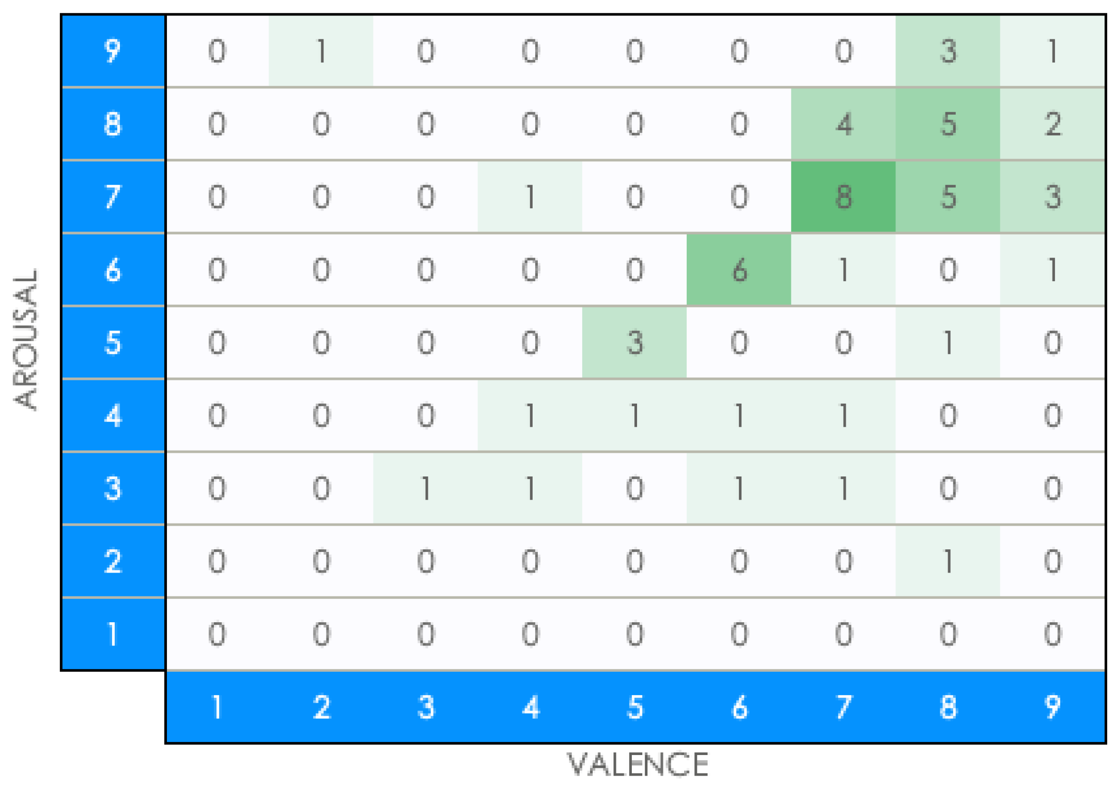This screenshot has width=1116, height=785.
Task: Select cell 1 at valence 3, arousal 3
Action: [426, 488]
